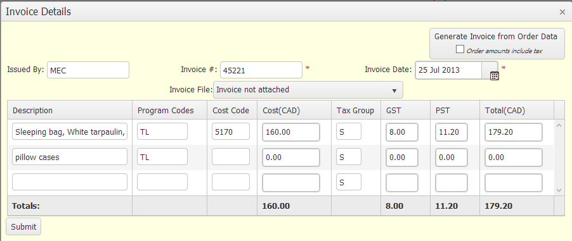
Task: Click the empty third-row Cost field
Action: (291, 183)
